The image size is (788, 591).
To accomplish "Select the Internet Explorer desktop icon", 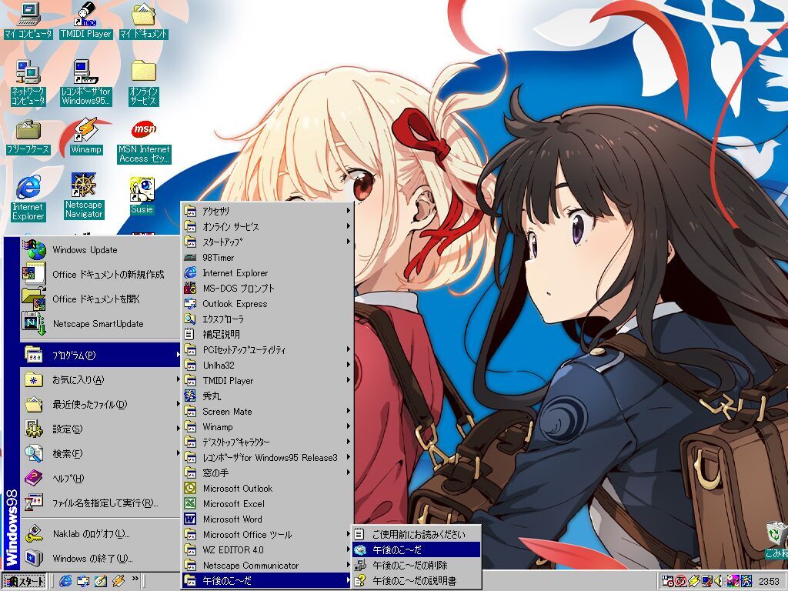I will pyautogui.click(x=28, y=198).
